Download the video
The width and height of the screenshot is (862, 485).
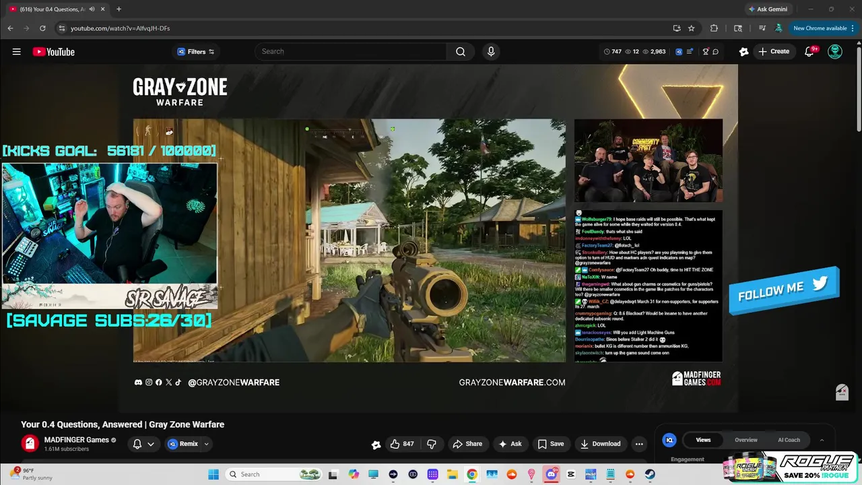click(x=600, y=444)
